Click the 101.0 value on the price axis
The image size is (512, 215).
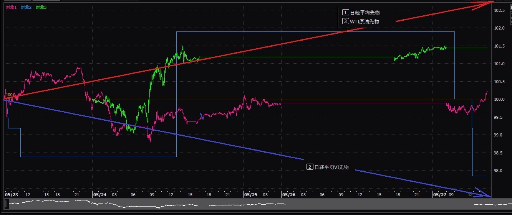(x=499, y=64)
